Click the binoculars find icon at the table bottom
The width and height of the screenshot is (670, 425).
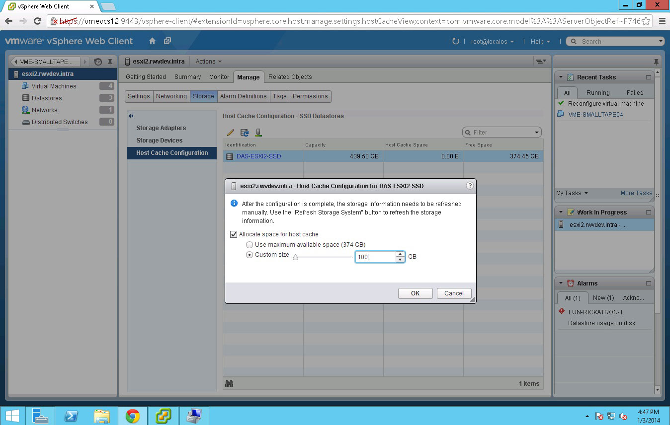pyautogui.click(x=229, y=383)
